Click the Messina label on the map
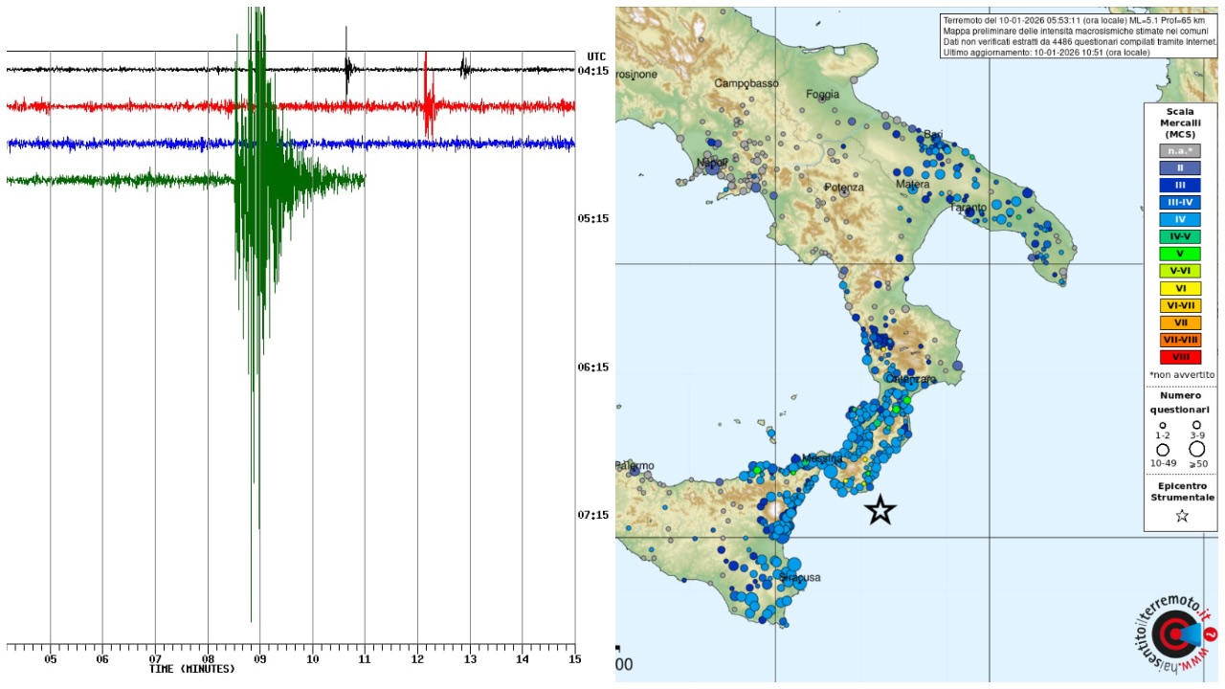 tap(821, 458)
